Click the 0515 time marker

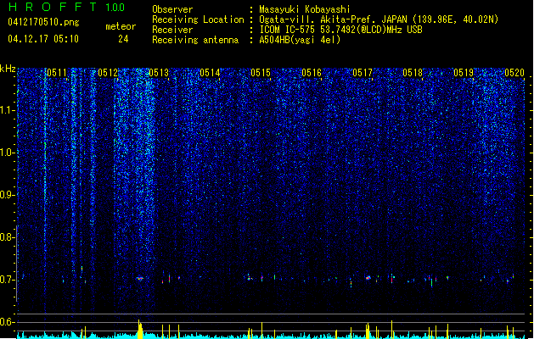pos(261,73)
